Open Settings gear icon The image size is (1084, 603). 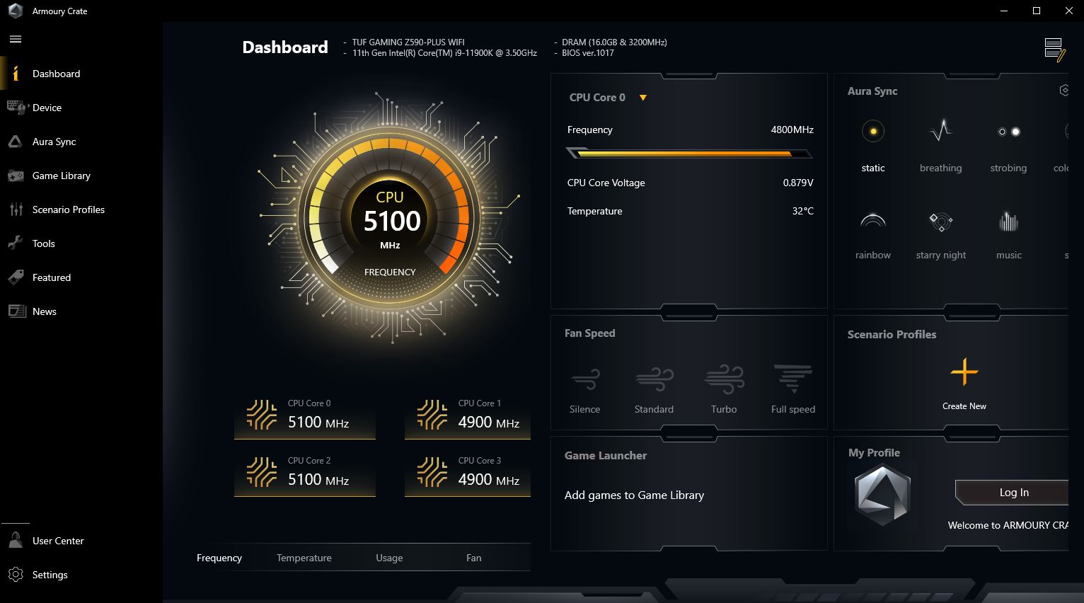[x=16, y=575]
